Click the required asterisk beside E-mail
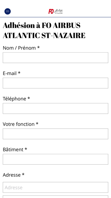The image size is (111, 198). point(19,73)
